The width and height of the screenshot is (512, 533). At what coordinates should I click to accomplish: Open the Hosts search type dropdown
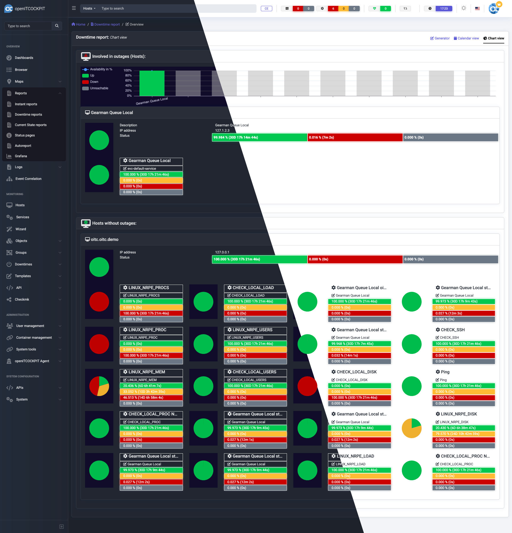click(89, 9)
